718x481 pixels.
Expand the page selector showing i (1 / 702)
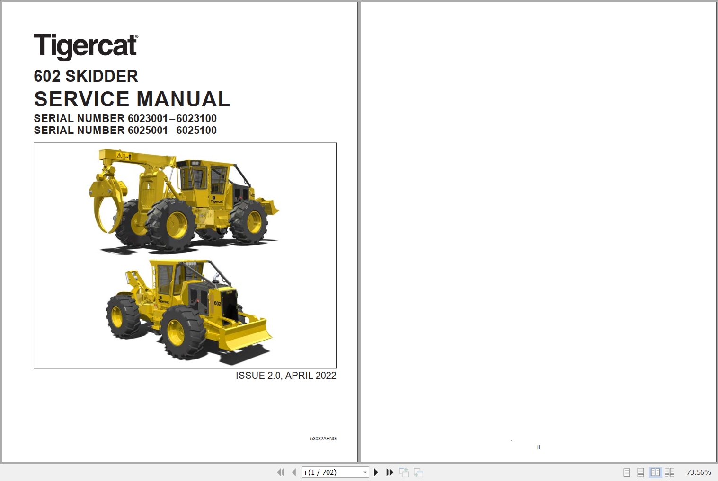pos(365,472)
